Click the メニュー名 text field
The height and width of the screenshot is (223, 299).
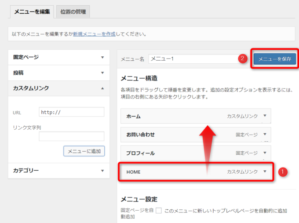coord(193,58)
